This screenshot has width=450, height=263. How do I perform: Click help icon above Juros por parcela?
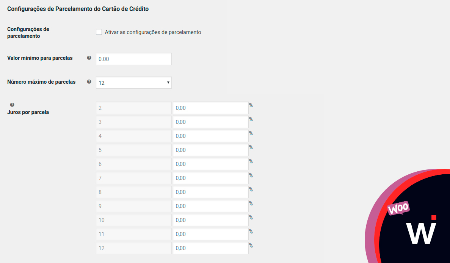12,105
